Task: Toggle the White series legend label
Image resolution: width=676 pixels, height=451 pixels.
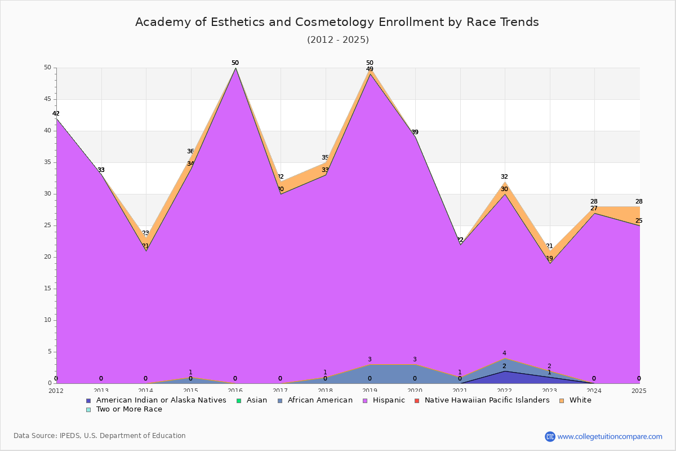Action: (x=580, y=400)
